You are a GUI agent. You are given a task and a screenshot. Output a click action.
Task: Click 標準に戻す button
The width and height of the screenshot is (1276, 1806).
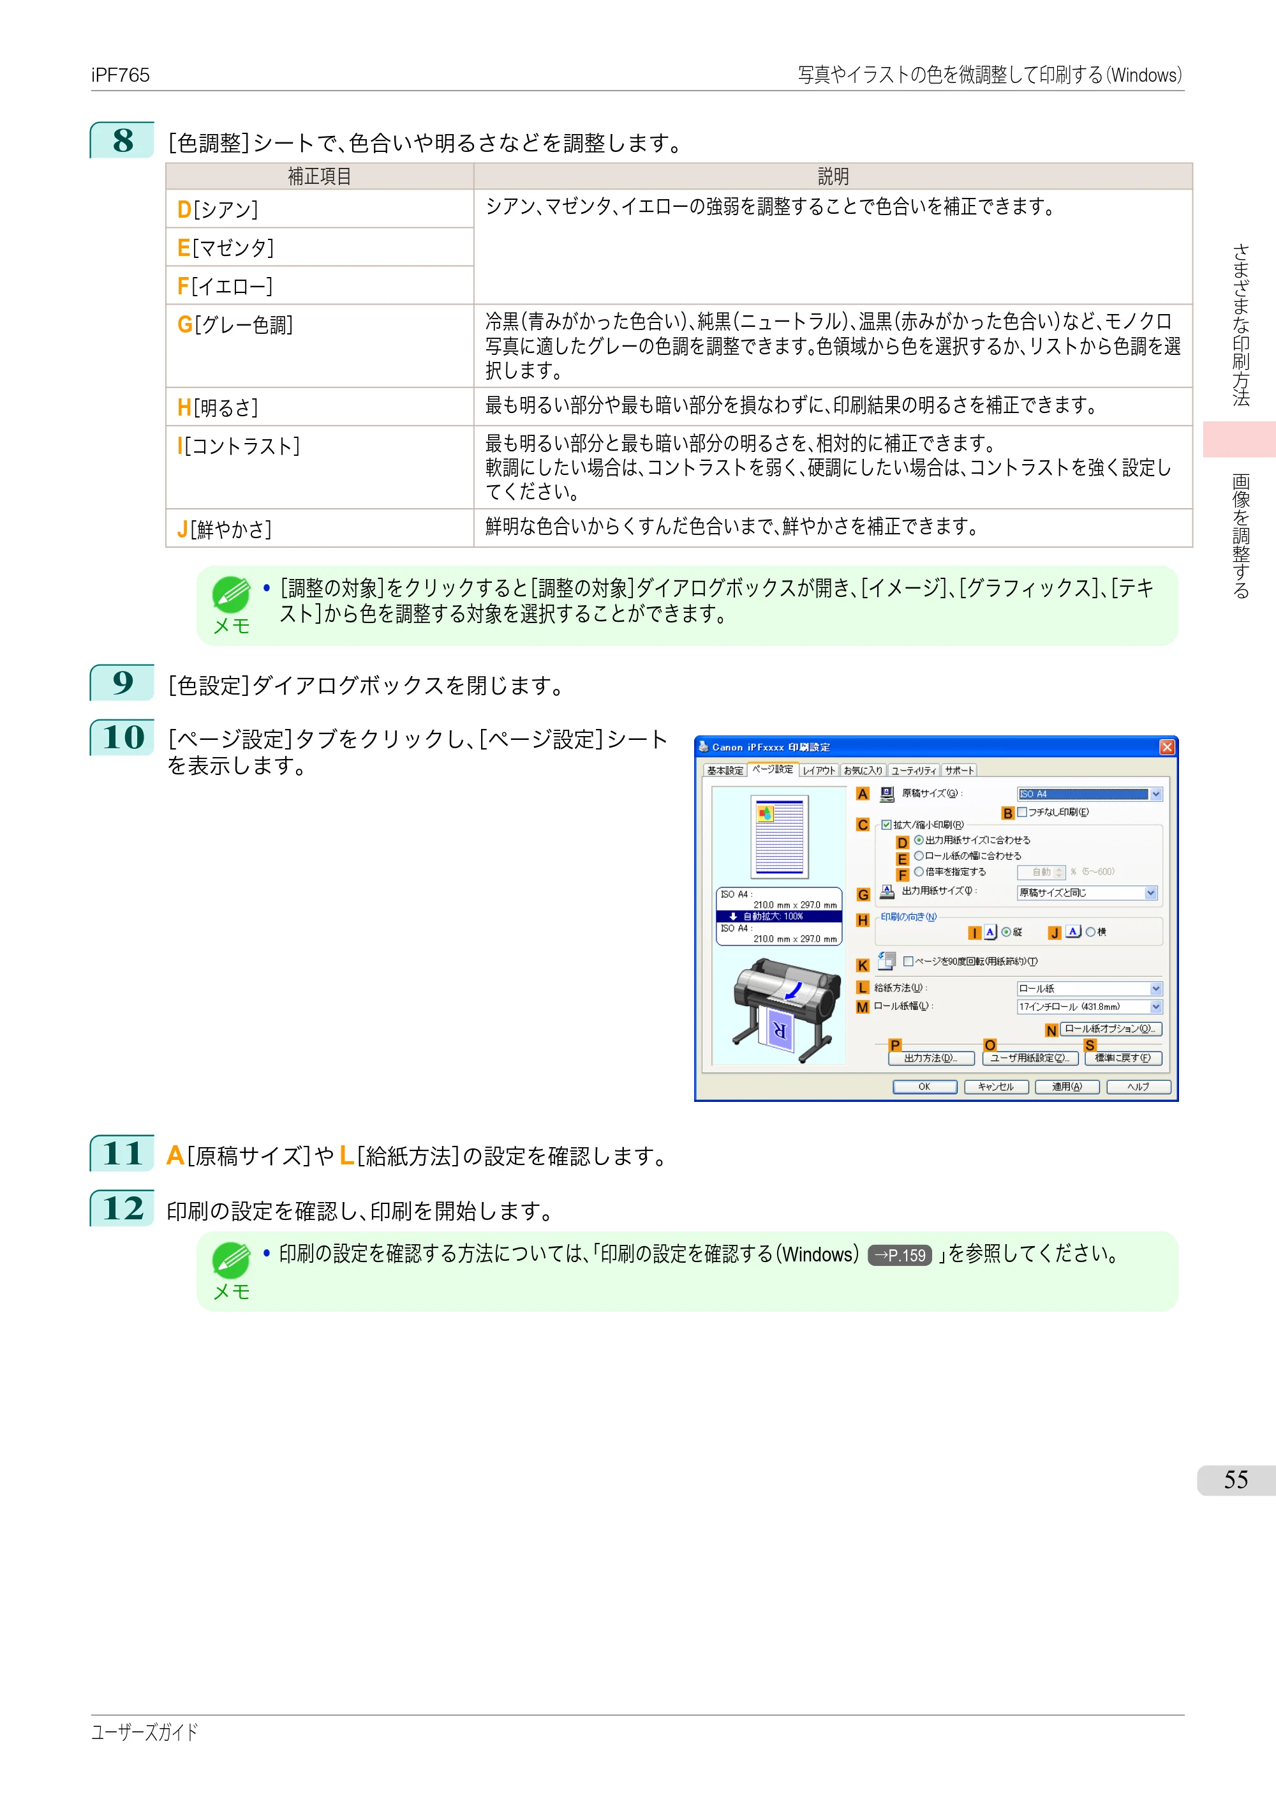(x=1124, y=1058)
